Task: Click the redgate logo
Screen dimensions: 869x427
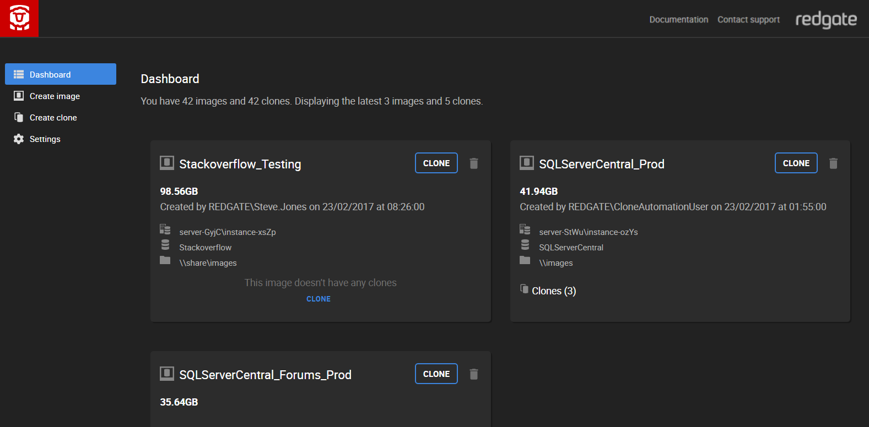Action: [826, 19]
